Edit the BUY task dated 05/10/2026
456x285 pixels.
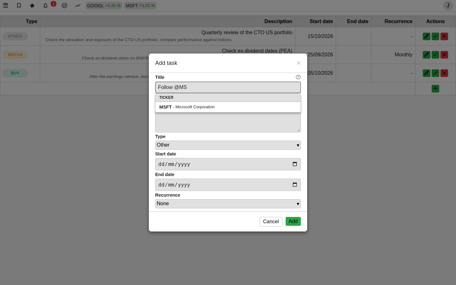(x=427, y=73)
